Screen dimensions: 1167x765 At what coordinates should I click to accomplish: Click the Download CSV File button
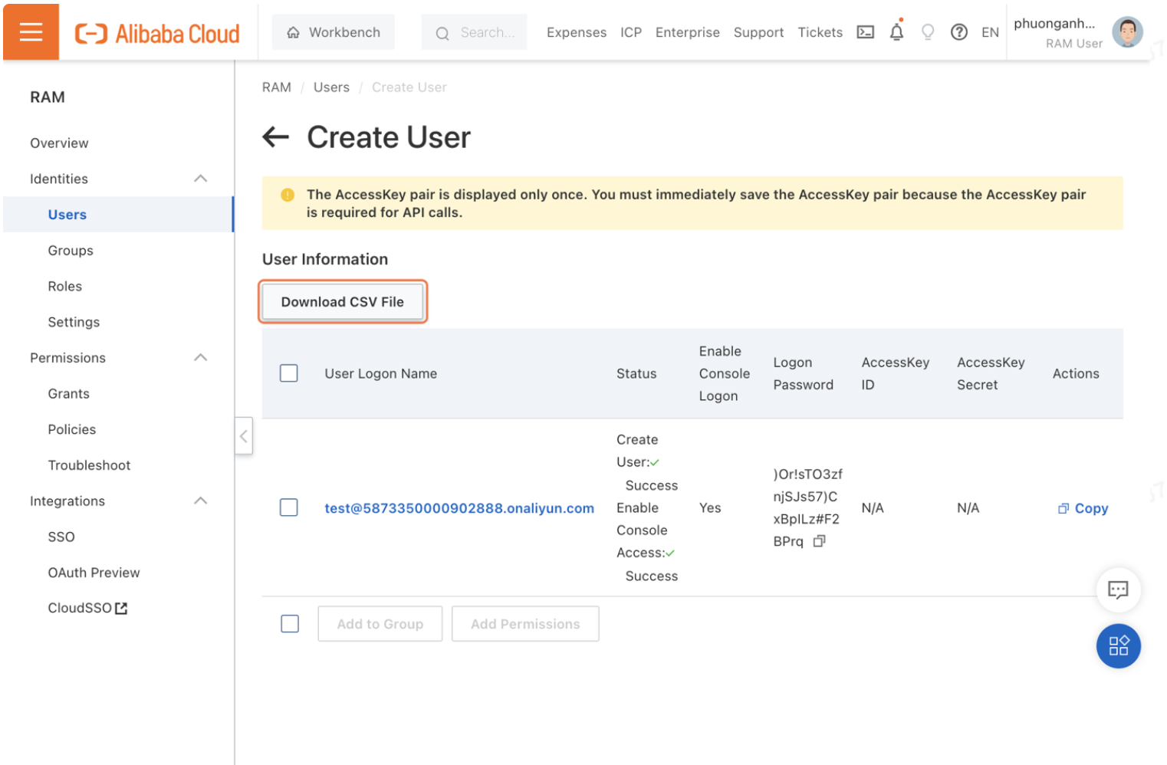coord(343,302)
